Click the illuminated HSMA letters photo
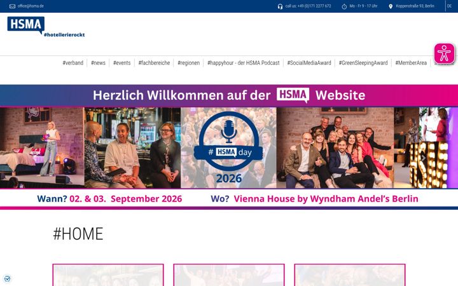Image resolution: width=458 pixels, height=286 pixels. click(x=426, y=147)
